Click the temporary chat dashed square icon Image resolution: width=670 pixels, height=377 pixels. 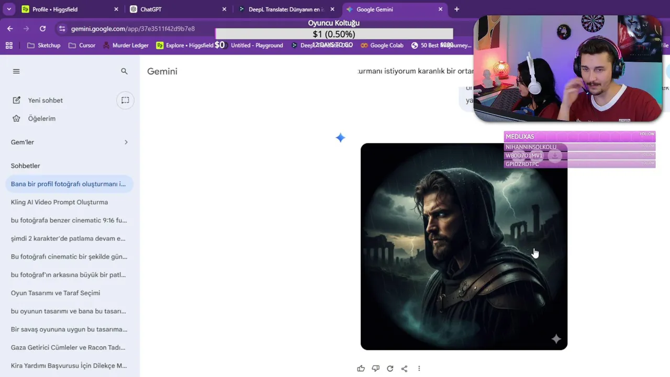125,100
